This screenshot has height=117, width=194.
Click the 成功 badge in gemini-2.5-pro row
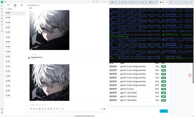click(163, 89)
